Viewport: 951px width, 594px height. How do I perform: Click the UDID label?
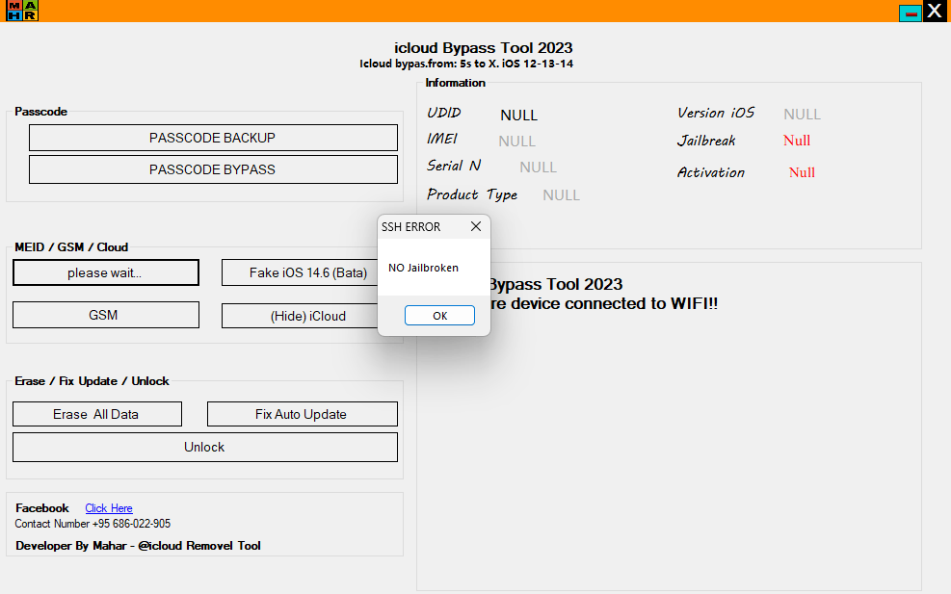click(x=444, y=113)
